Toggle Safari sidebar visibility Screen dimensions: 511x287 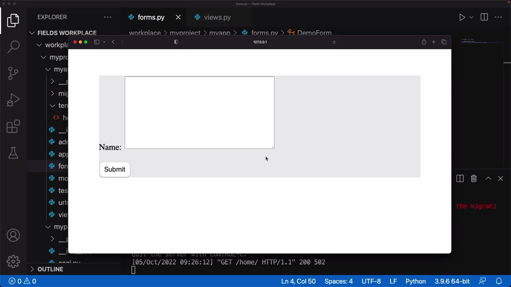click(x=97, y=42)
